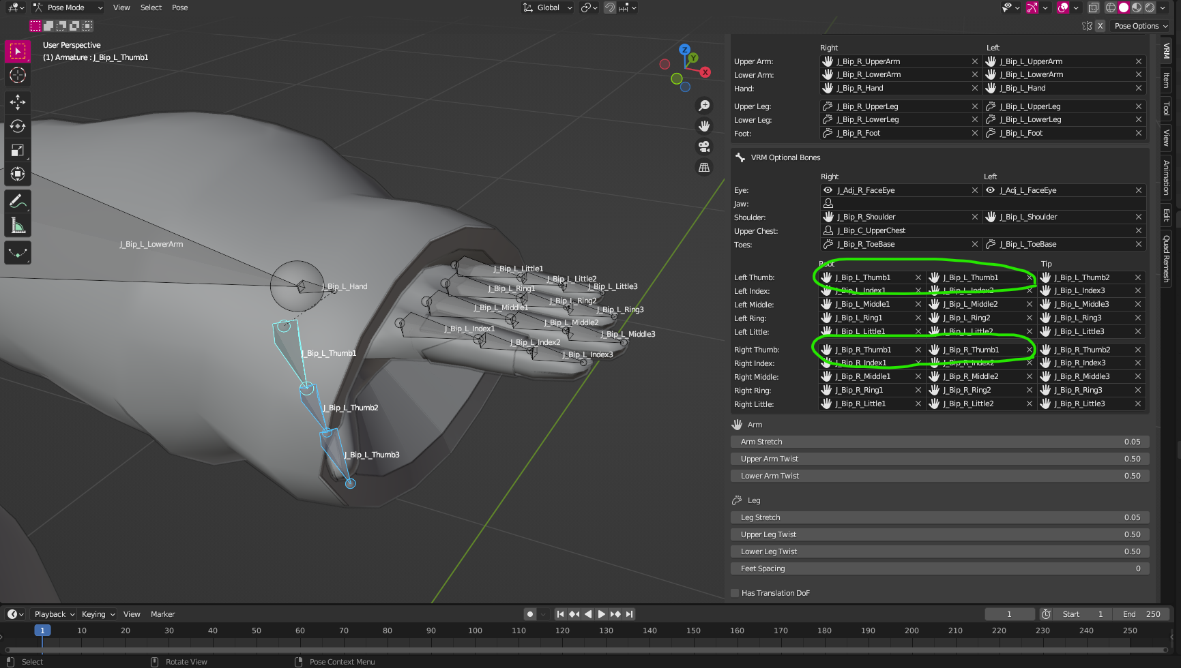This screenshot has height=668, width=1181.
Task: Enable the X pose mirror option
Action: (1100, 25)
